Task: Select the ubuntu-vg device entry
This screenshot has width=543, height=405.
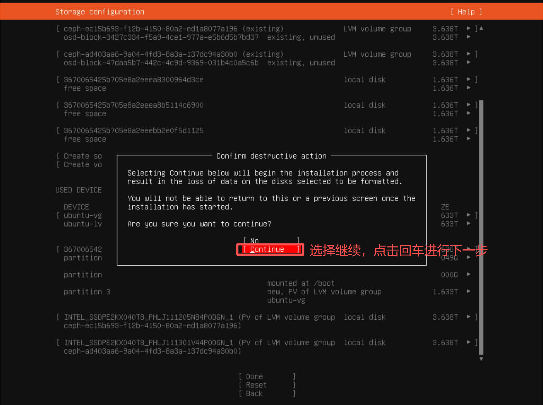Action: pyautogui.click(x=83, y=215)
